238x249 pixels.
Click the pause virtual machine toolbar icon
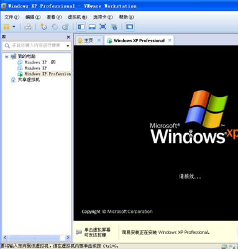click(6, 27)
